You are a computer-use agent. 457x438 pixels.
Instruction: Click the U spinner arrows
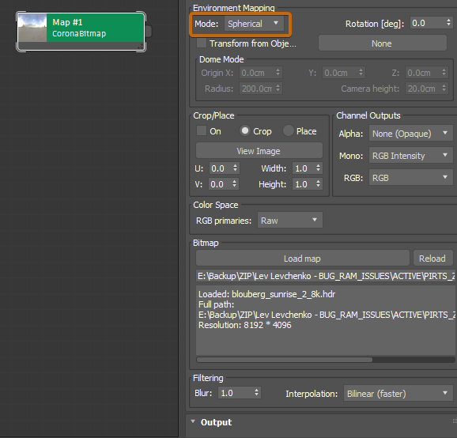tap(236, 168)
